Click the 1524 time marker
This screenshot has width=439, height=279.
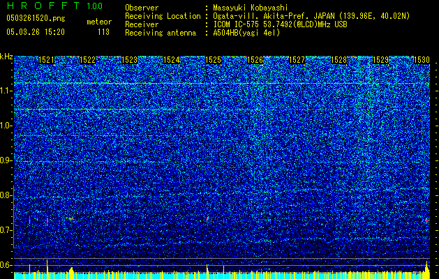172,60
